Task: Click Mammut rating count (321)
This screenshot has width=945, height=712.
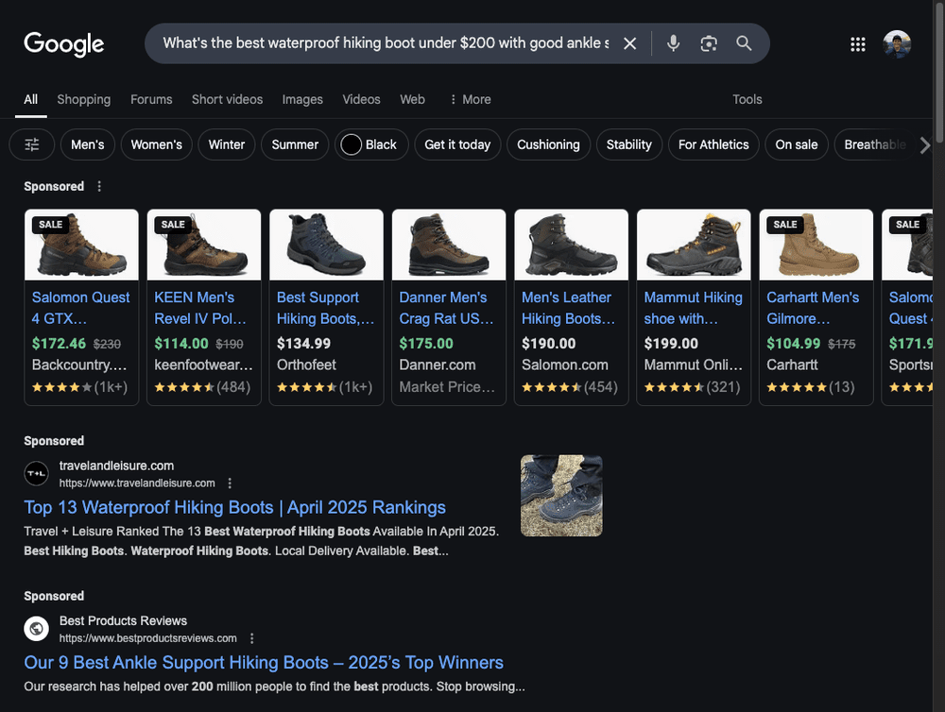Action: 723,387
